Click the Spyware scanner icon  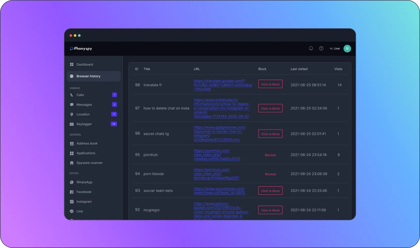72,163
